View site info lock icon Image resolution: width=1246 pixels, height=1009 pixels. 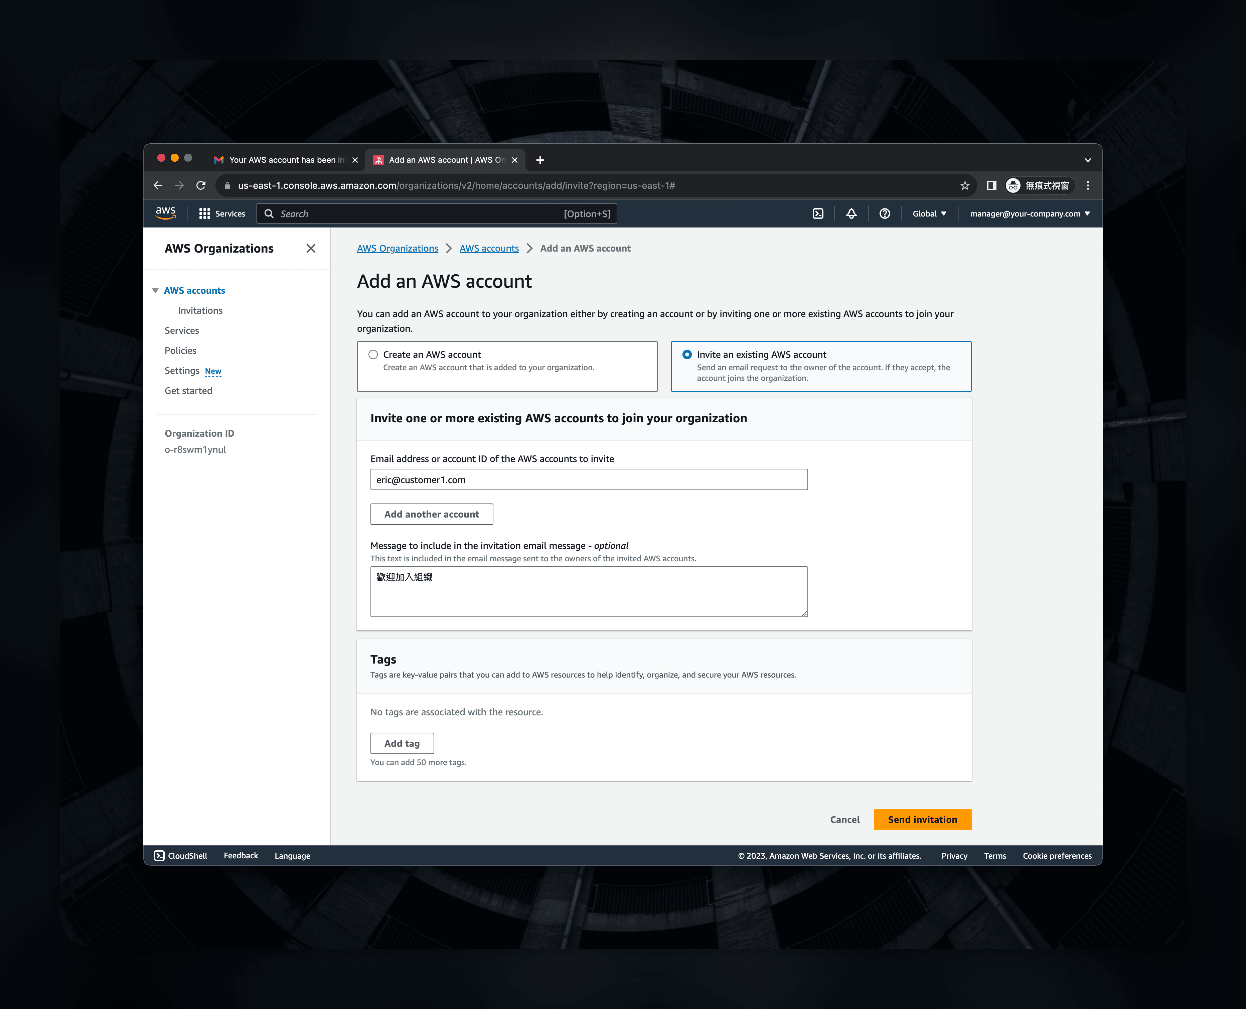[227, 185]
